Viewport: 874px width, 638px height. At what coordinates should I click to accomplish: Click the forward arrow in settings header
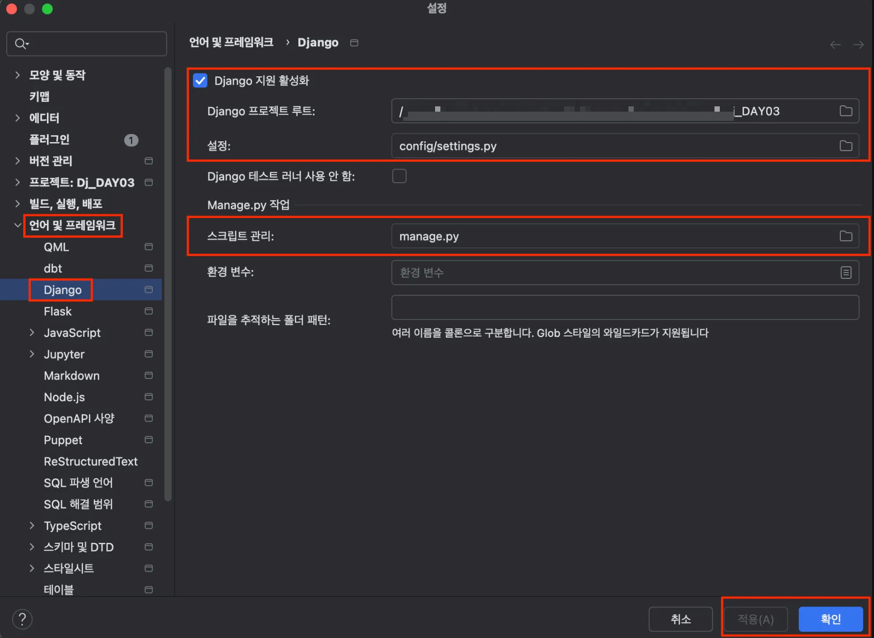click(x=858, y=45)
